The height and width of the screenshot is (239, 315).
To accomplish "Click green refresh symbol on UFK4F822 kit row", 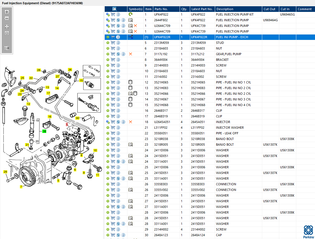I will (131, 14).
